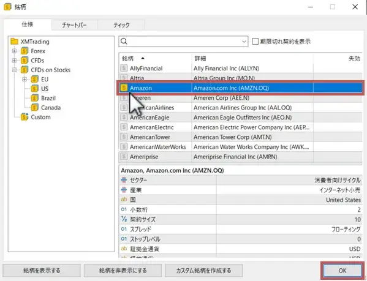Click Amazon, Amazon.com Inc (AMZN.OQ) heading

click(x=172, y=170)
